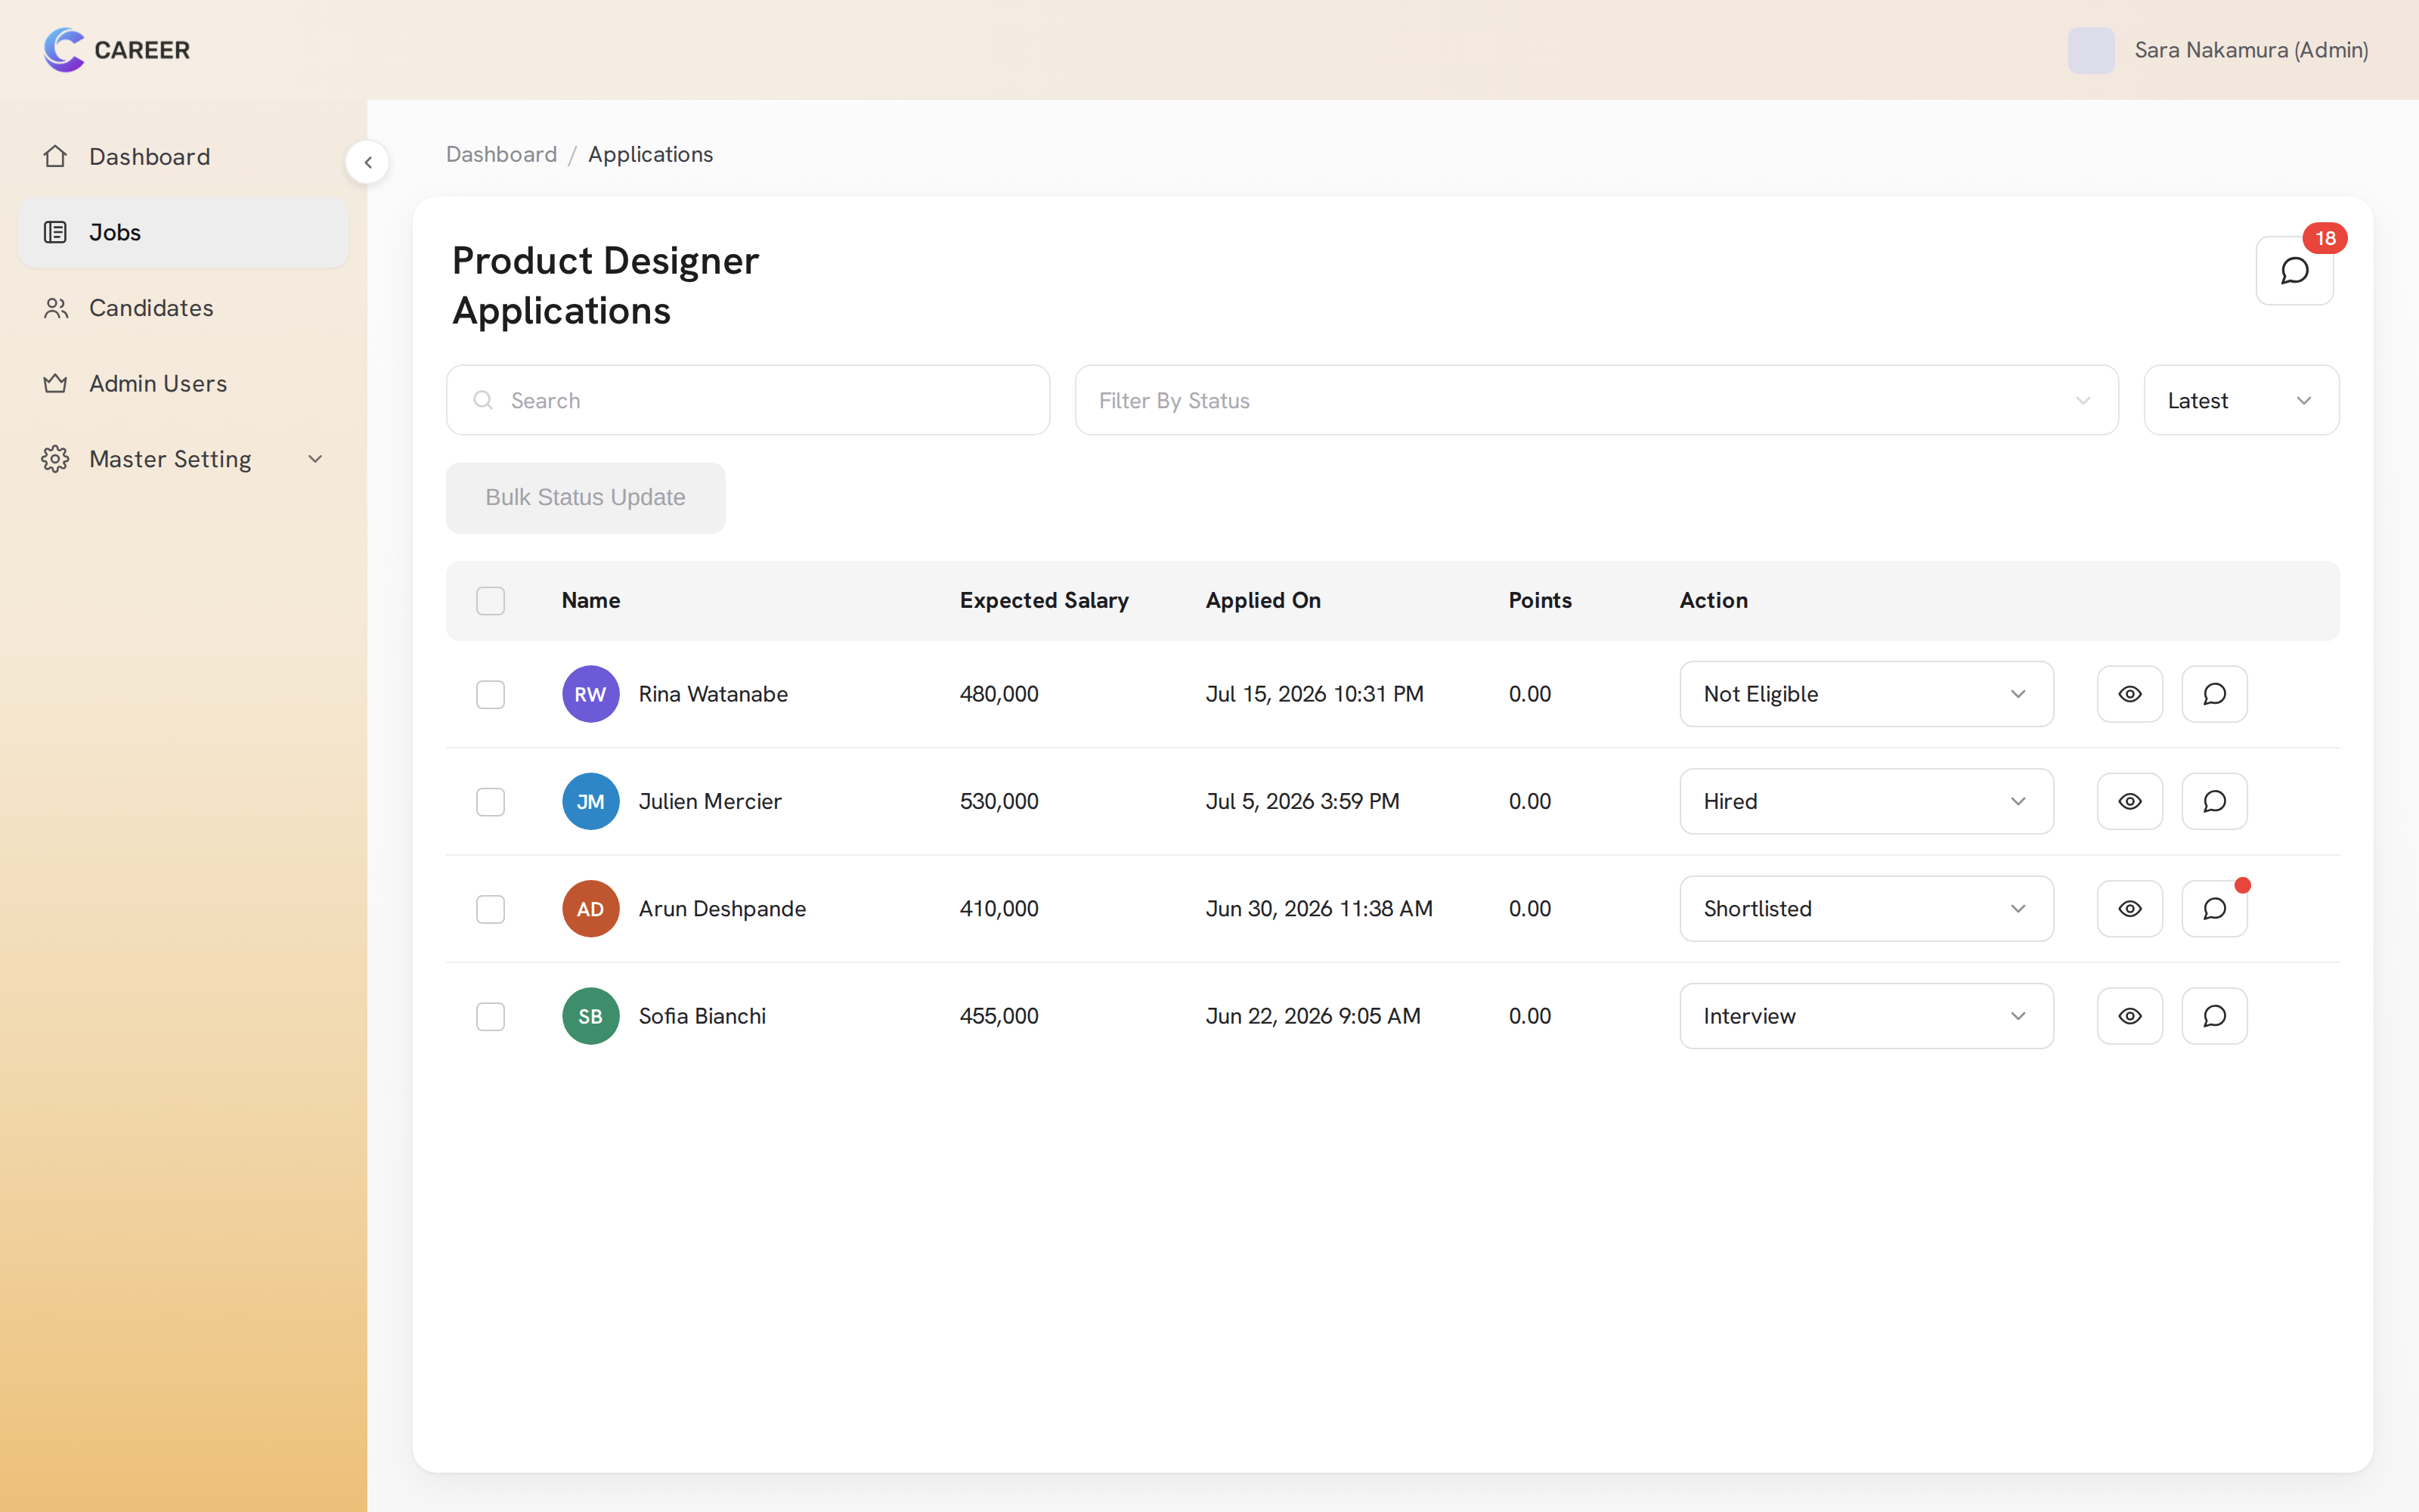Image resolution: width=2419 pixels, height=1512 pixels.
Task: View Rina Watanabe's application with eye icon
Action: click(x=2129, y=694)
